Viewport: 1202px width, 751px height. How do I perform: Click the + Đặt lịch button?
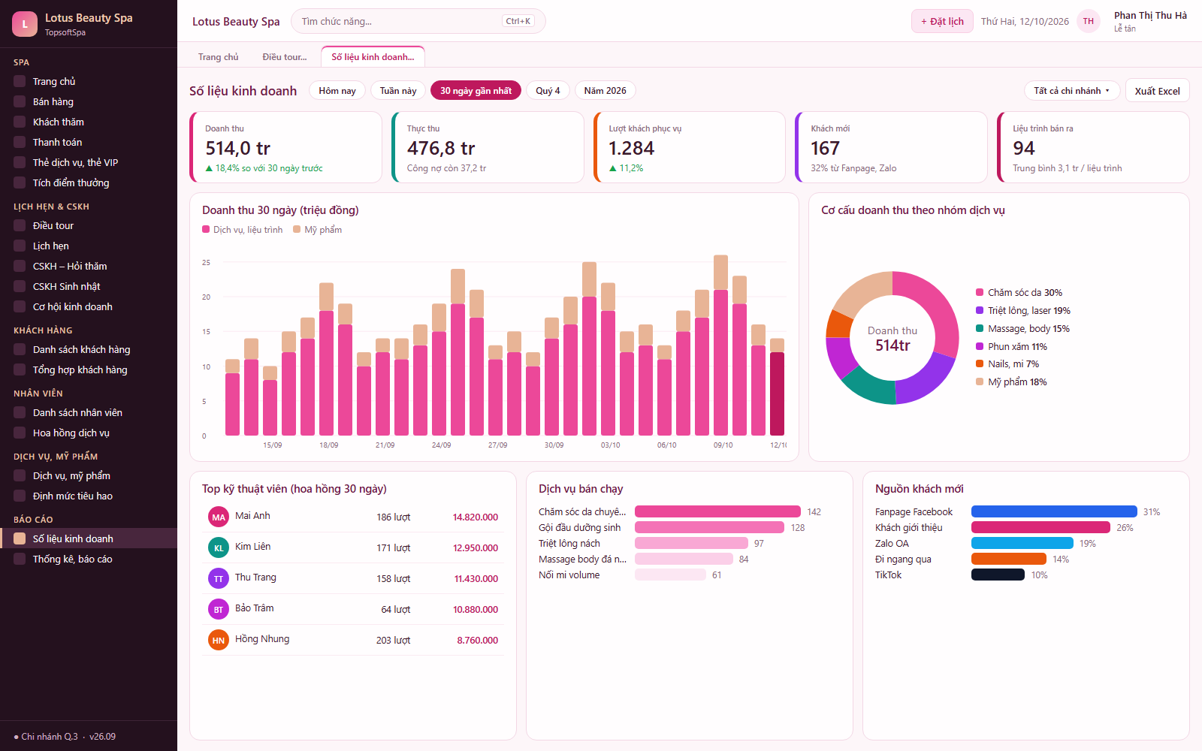coord(942,21)
